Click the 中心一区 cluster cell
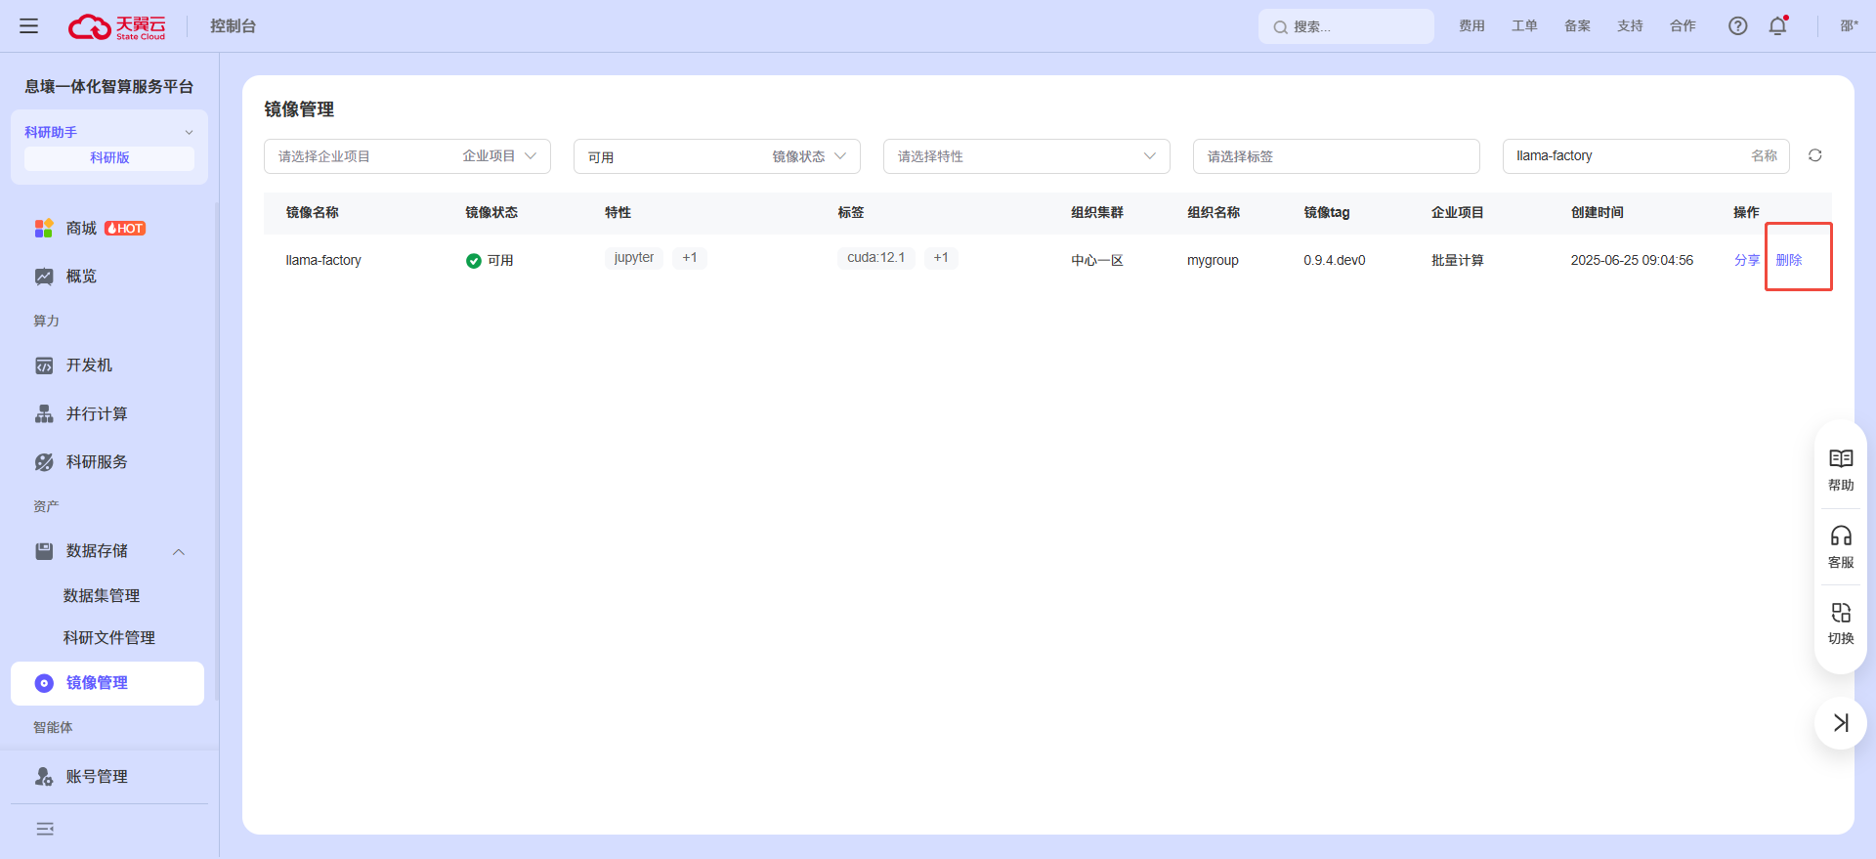 point(1097,260)
